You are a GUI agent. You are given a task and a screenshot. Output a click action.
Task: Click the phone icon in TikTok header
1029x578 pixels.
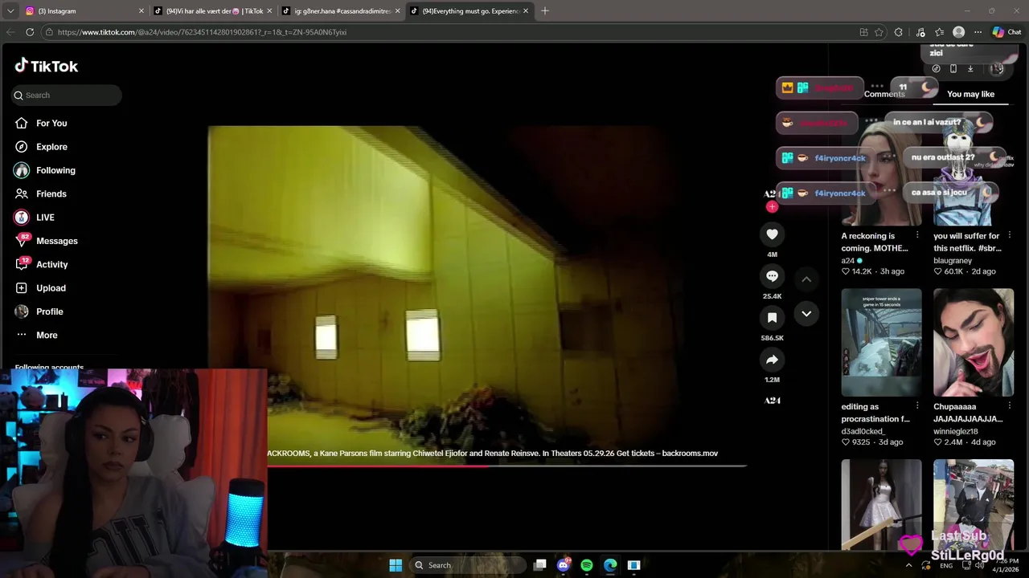[x=953, y=69]
